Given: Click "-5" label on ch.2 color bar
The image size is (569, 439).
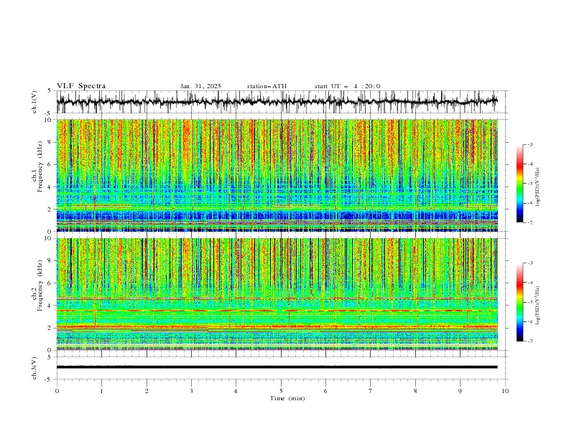Looking at the screenshot, I should click(530, 302).
